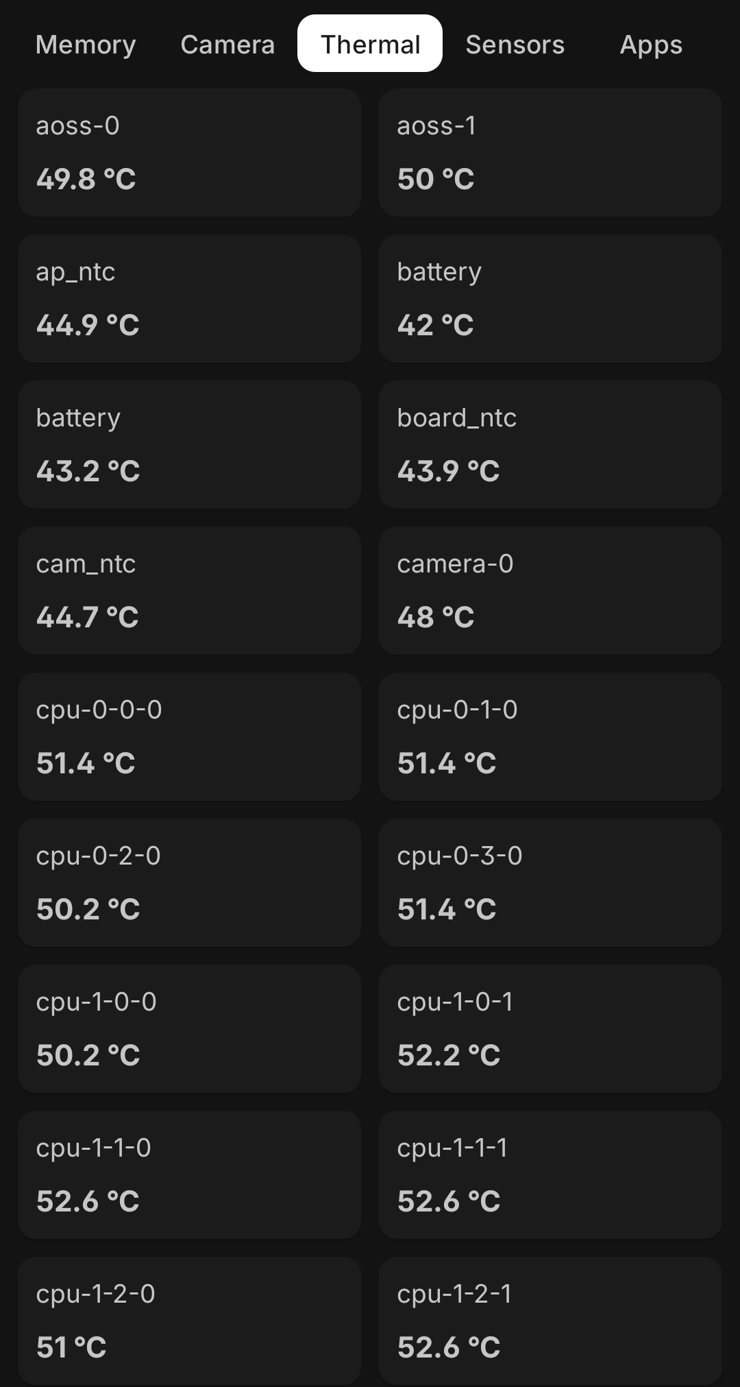
Task: Click the cpu-0-2-0 sensor card
Action: coord(189,882)
